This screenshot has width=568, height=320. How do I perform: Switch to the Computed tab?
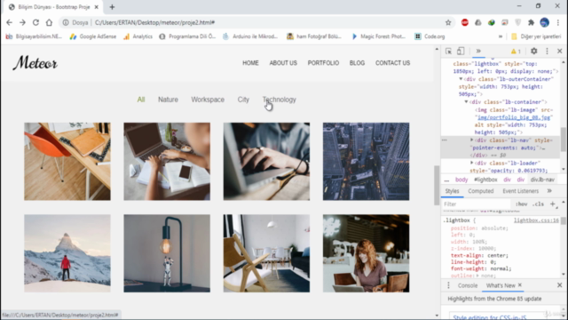click(480, 191)
